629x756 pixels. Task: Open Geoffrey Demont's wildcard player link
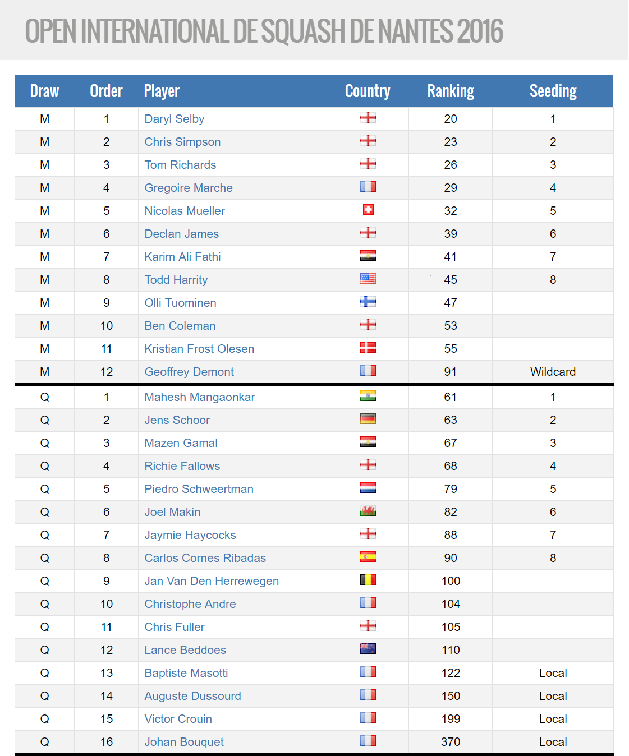pyautogui.click(x=189, y=372)
